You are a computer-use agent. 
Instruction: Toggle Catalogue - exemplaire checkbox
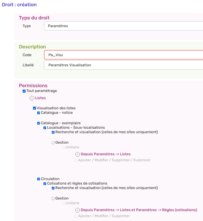(39, 123)
